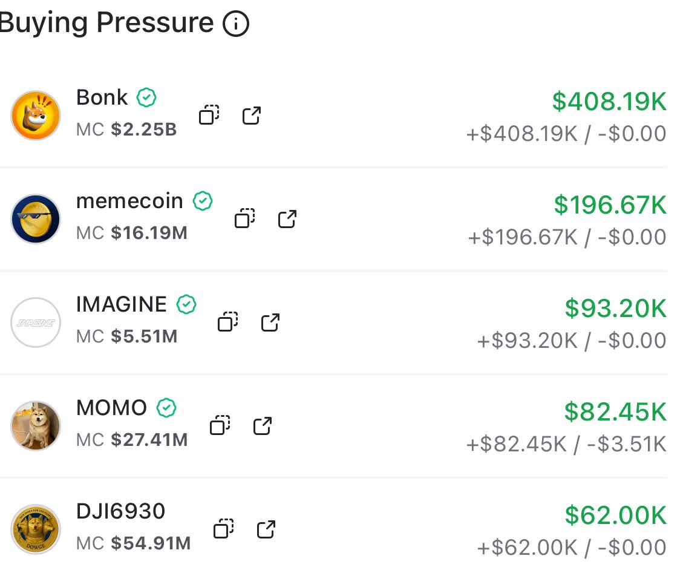Copy the MOMO token address
Viewport: 683px width, 576px height.
(x=220, y=425)
